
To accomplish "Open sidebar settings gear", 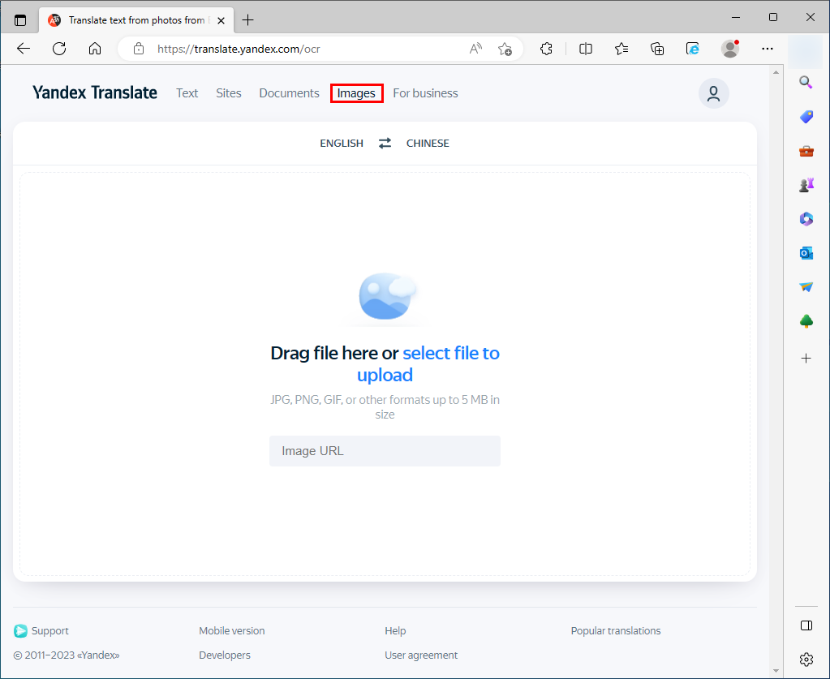I will 806,660.
